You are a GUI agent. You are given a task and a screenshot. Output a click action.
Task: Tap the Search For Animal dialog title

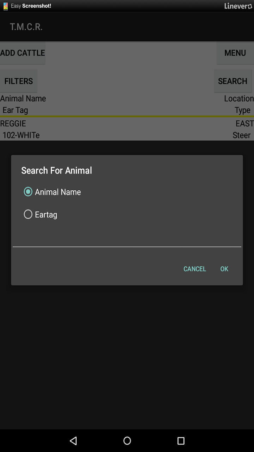point(56,171)
